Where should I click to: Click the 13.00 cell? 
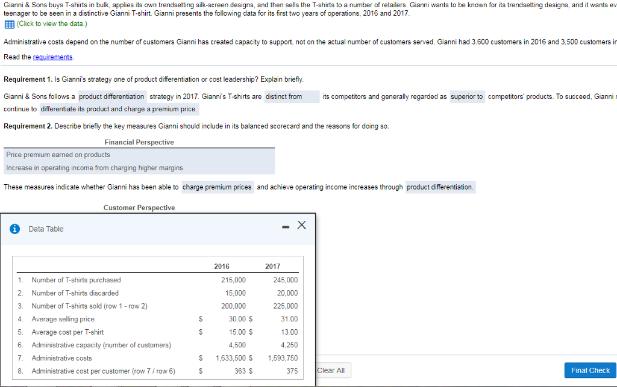tap(289, 332)
